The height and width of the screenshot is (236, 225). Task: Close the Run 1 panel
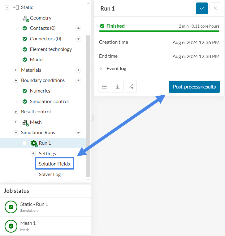tap(215, 8)
